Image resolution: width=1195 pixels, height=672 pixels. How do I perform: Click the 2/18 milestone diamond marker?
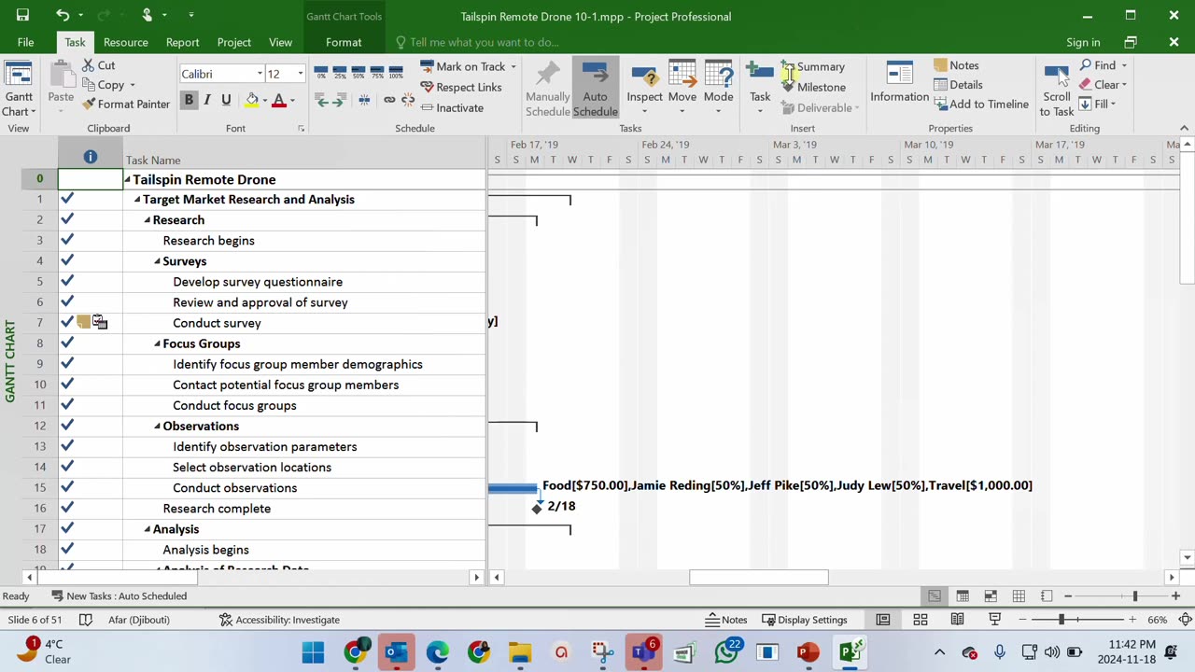tap(537, 509)
